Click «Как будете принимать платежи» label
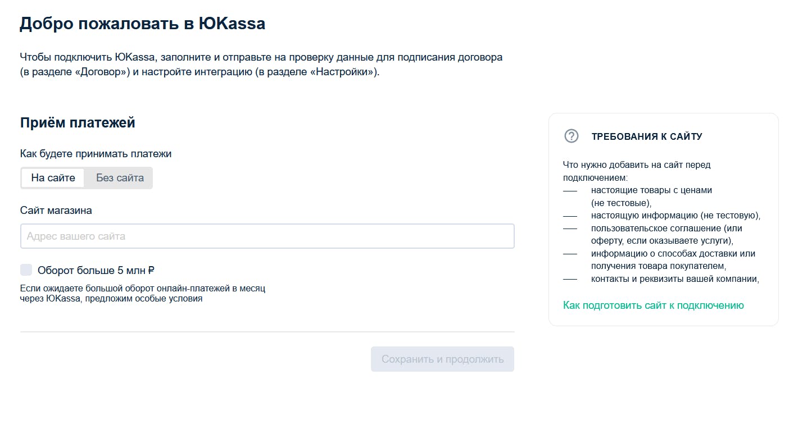Viewport: 798px width, 443px height. click(96, 154)
